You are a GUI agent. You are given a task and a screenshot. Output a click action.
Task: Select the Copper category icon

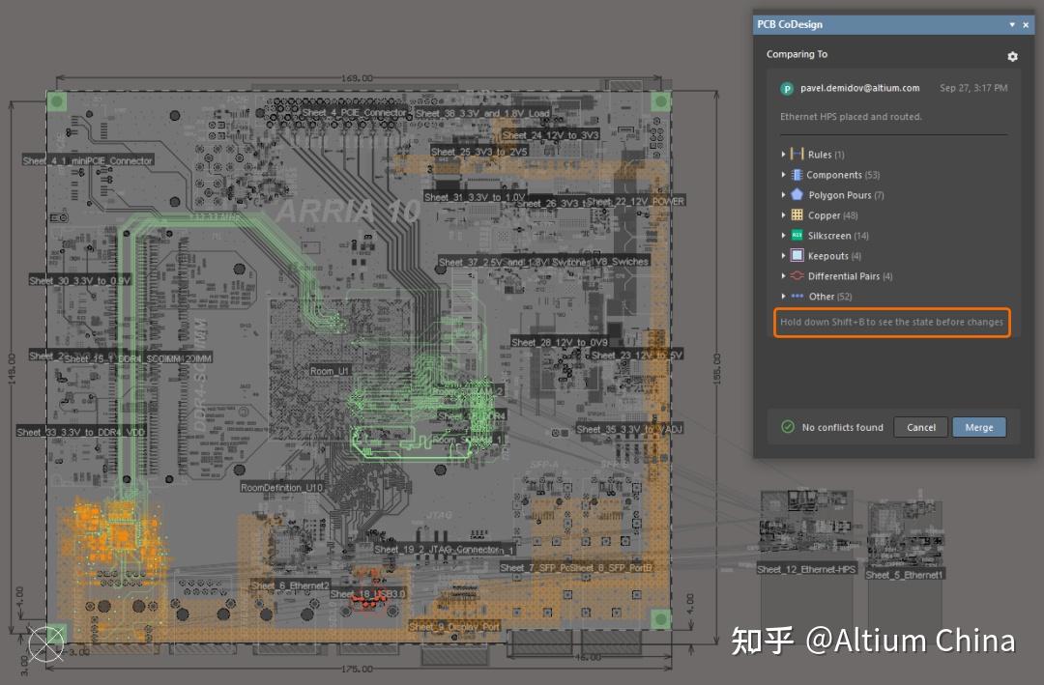coord(796,214)
